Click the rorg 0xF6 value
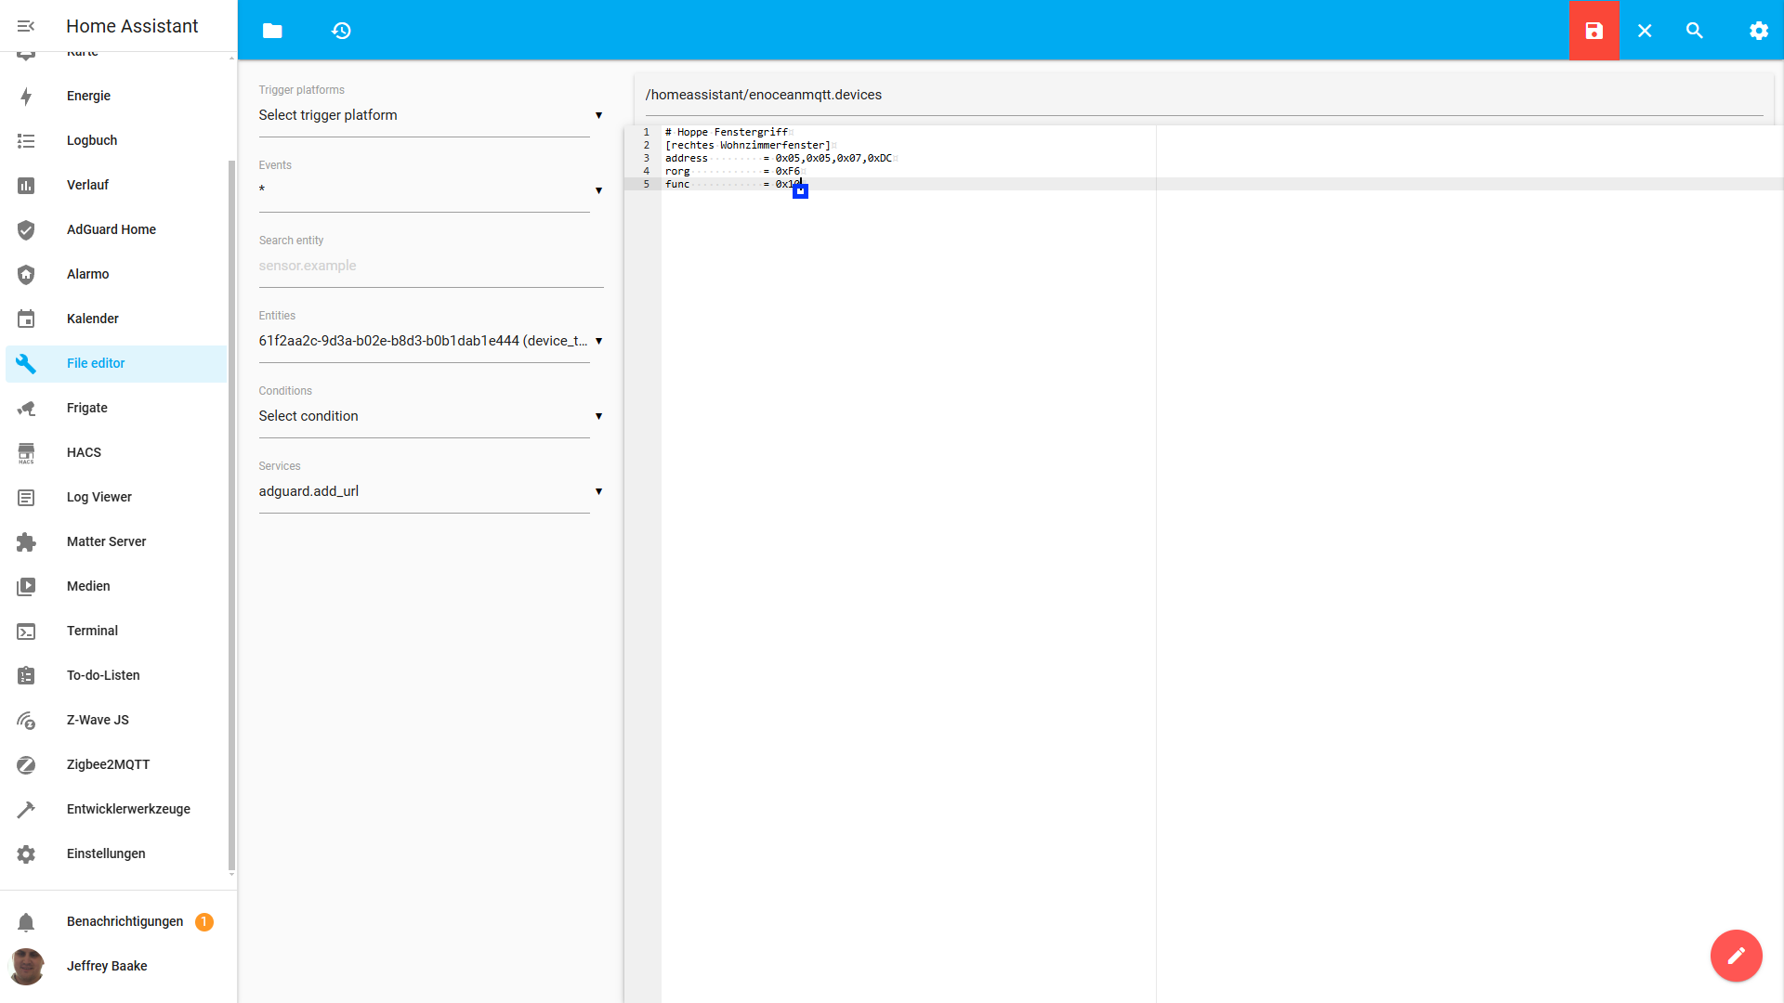The height and width of the screenshot is (1003, 1784). point(788,171)
